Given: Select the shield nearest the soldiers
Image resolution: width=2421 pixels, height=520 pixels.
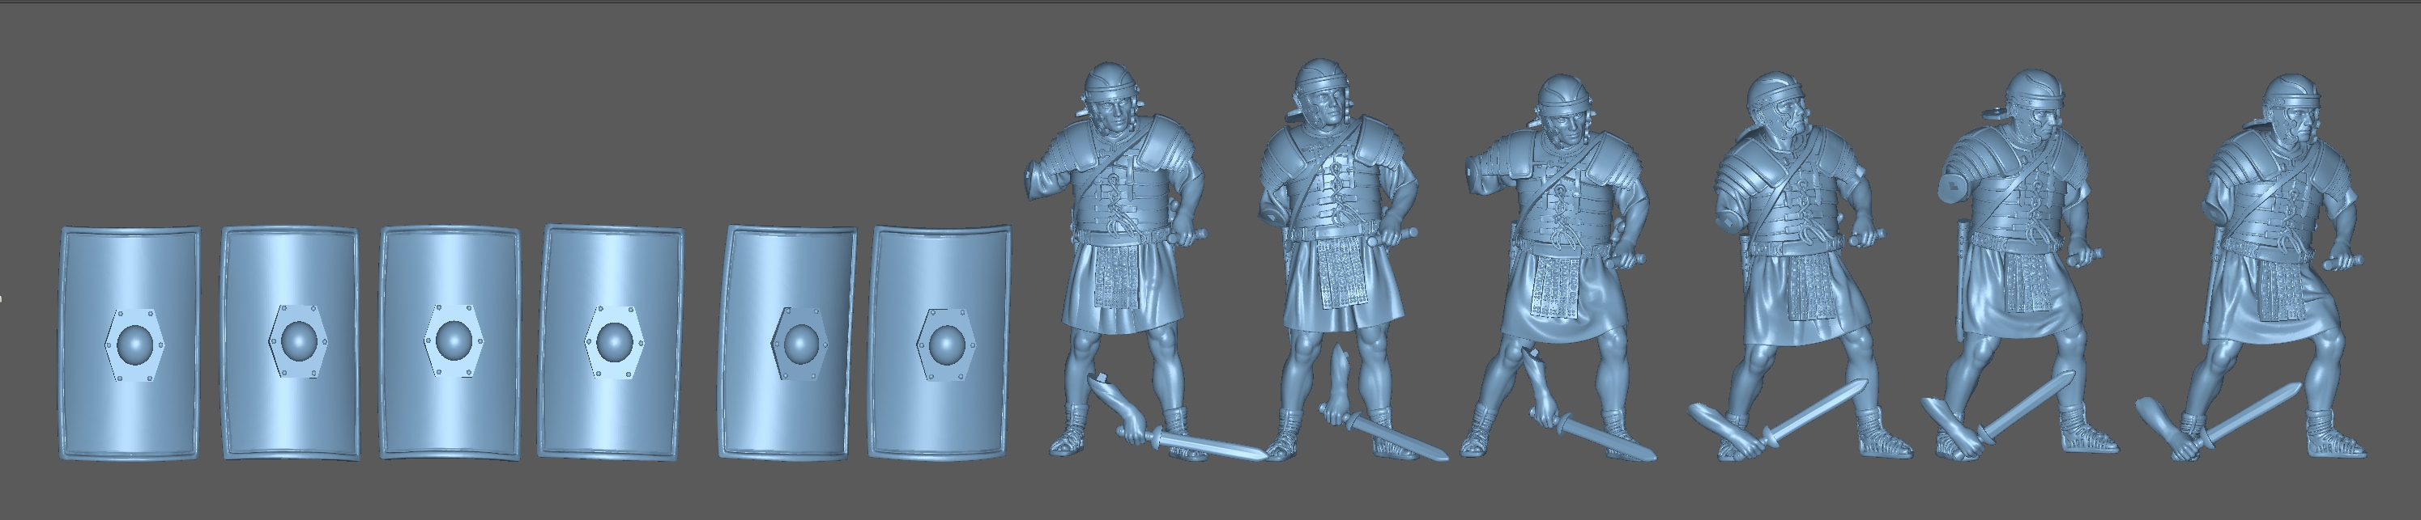Looking at the screenshot, I should [x=940, y=344].
